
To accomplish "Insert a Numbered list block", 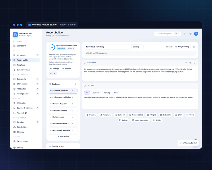I will point(136,115).
